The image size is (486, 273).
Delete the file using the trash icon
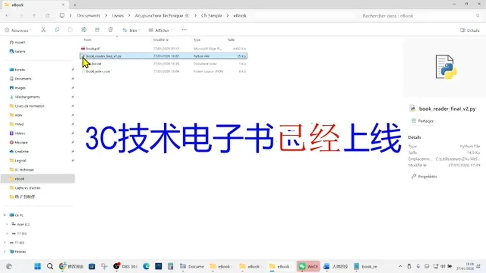(110, 30)
